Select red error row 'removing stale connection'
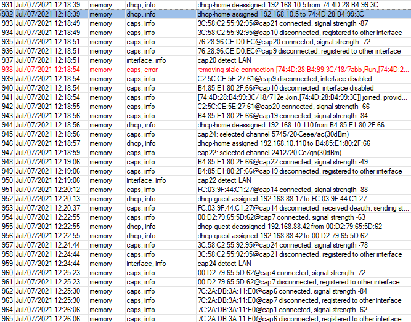The image size is (411, 322). (206, 70)
